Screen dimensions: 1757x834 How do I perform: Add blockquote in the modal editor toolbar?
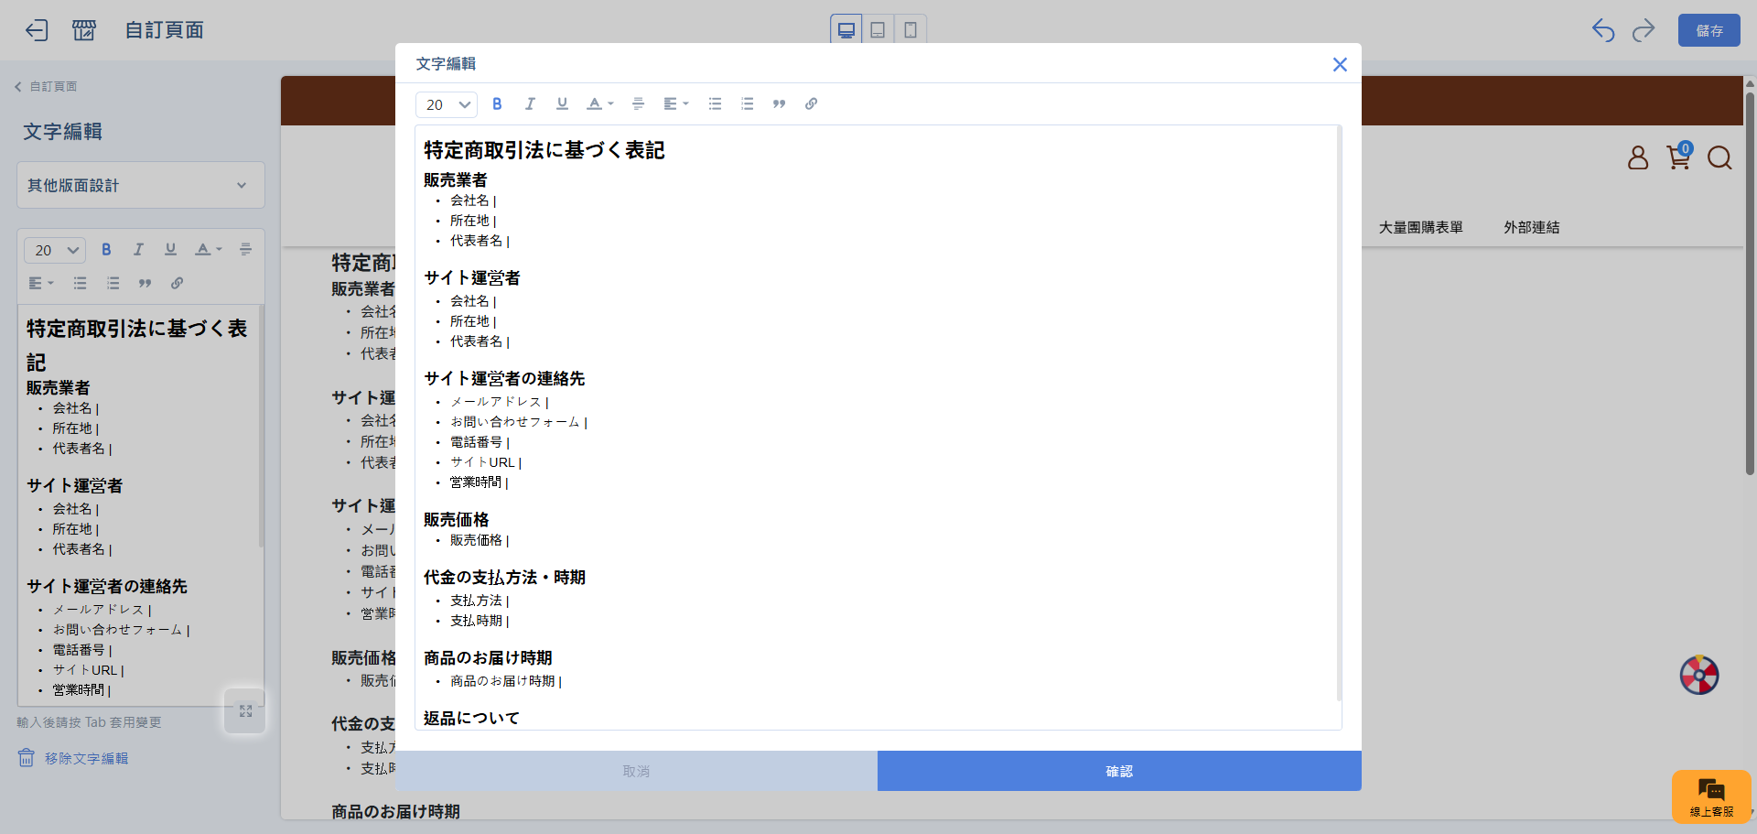pyautogui.click(x=779, y=104)
